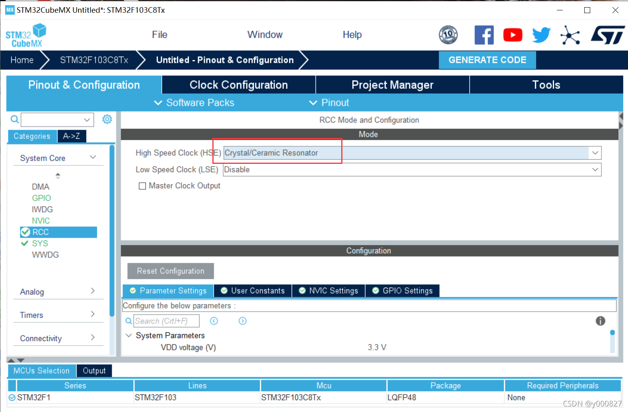Click the parameter list scrollbar thumb
This screenshot has width=628, height=412.
(612, 332)
